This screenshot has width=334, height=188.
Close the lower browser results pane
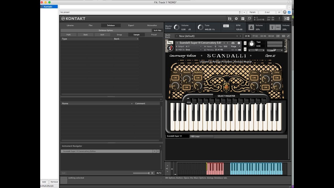[x=161, y=99]
